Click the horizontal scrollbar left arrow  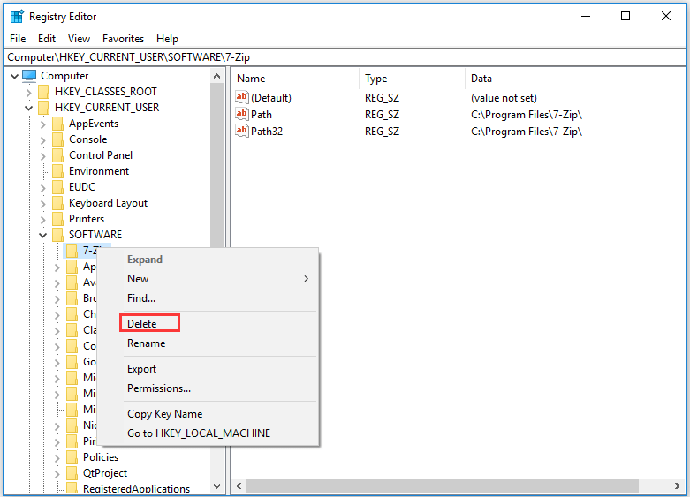(x=239, y=486)
